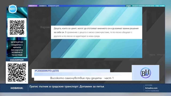The image size is (171, 96).
Task: Click the round ВНТ channel logo
Action: (x=13, y=9)
